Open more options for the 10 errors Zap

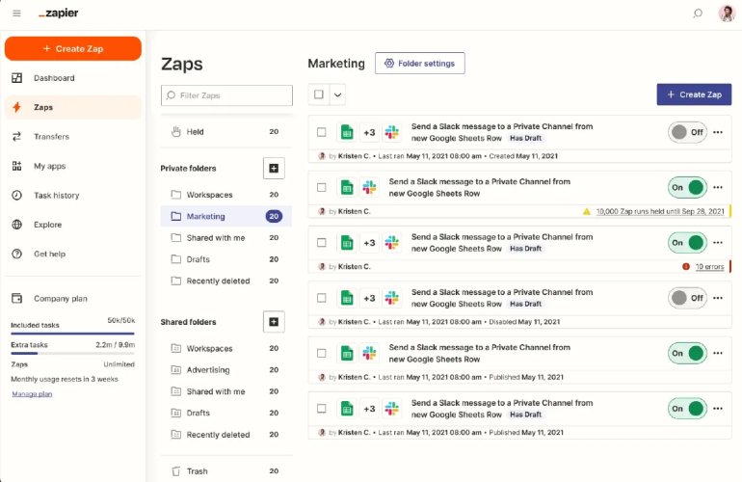point(718,242)
